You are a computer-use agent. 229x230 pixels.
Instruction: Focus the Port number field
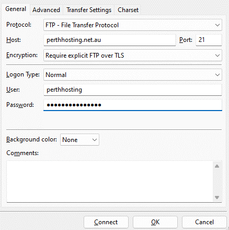pos(209,40)
